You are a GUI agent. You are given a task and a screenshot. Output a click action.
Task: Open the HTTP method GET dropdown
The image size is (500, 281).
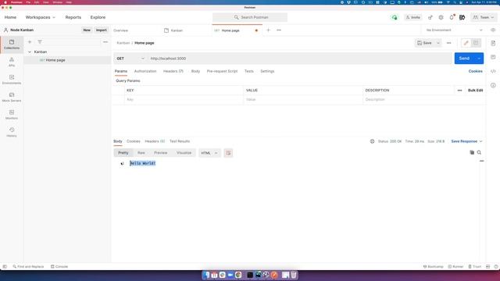130,59
